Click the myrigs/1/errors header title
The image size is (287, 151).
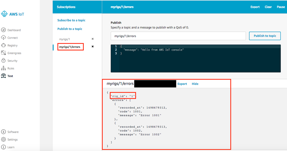[x=122, y=7]
